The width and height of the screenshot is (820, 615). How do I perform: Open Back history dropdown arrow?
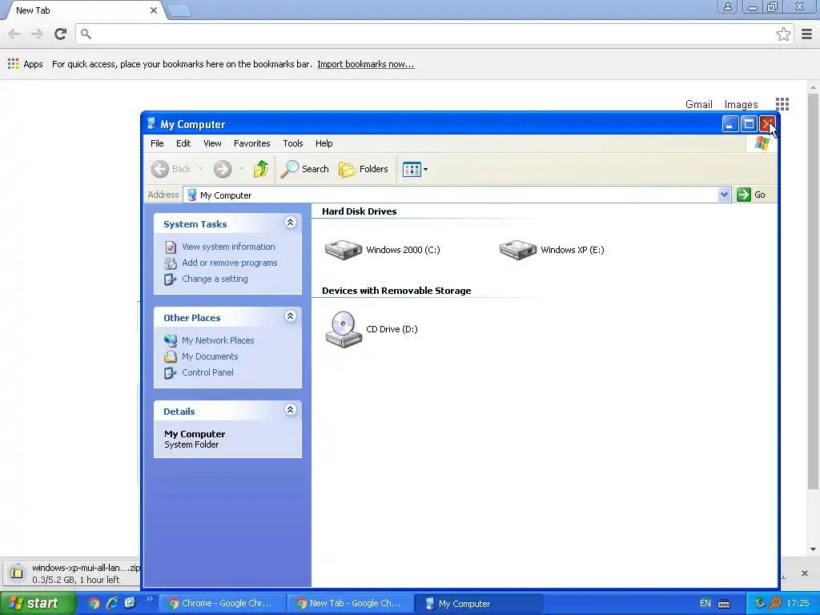point(200,169)
